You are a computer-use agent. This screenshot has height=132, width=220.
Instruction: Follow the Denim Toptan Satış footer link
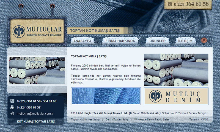point(117,120)
